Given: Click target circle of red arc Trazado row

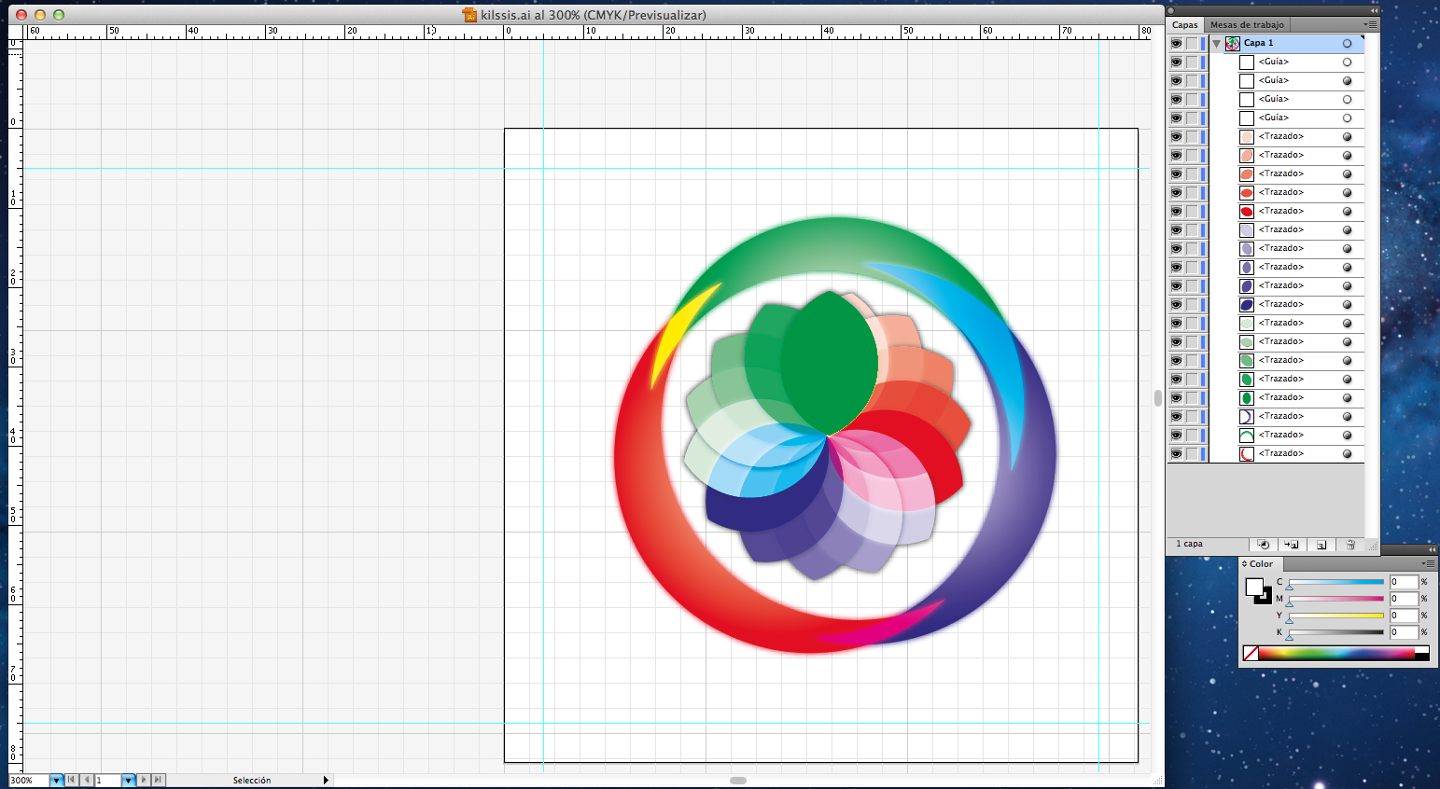Looking at the screenshot, I should (x=1347, y=453).
